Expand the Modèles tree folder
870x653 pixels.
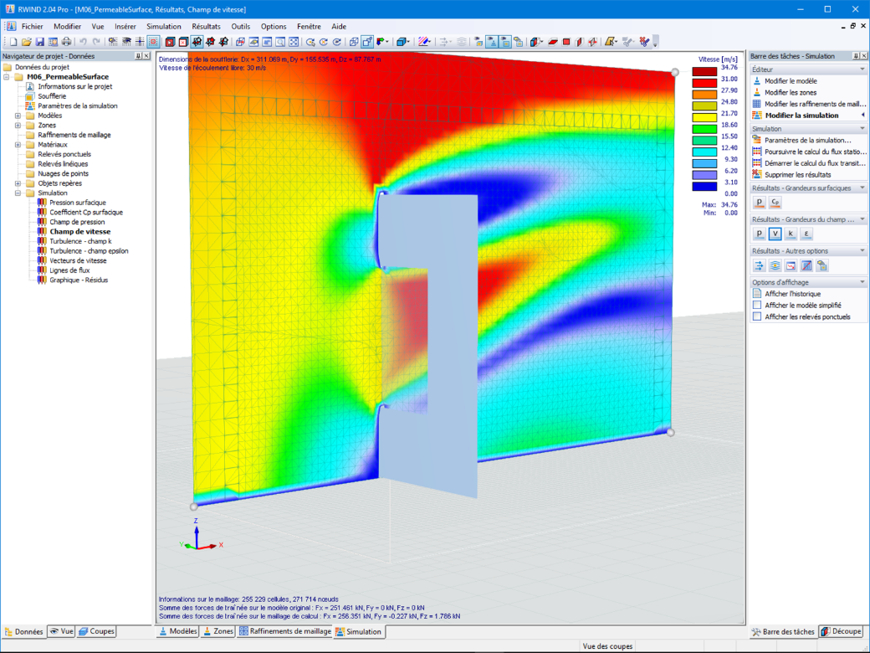pyautogui.click(x=18, y=116)
